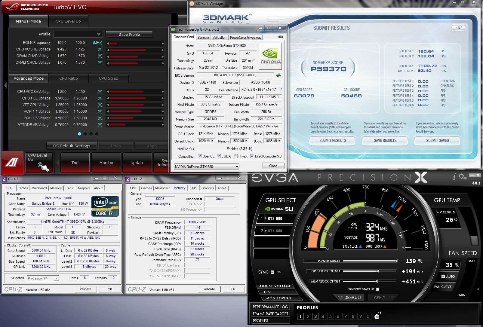Click the TurboV panel collapse left arrow
The image size is (483, 327).
coord(5,85)
